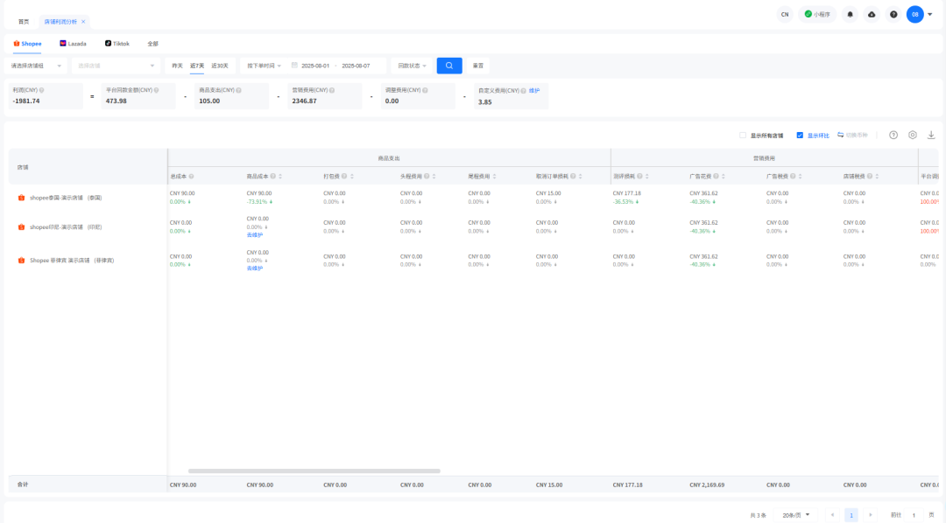The image size is (946, 523).
Task: Switch to the Tiktok tab
Action: [x=117, y=44]
